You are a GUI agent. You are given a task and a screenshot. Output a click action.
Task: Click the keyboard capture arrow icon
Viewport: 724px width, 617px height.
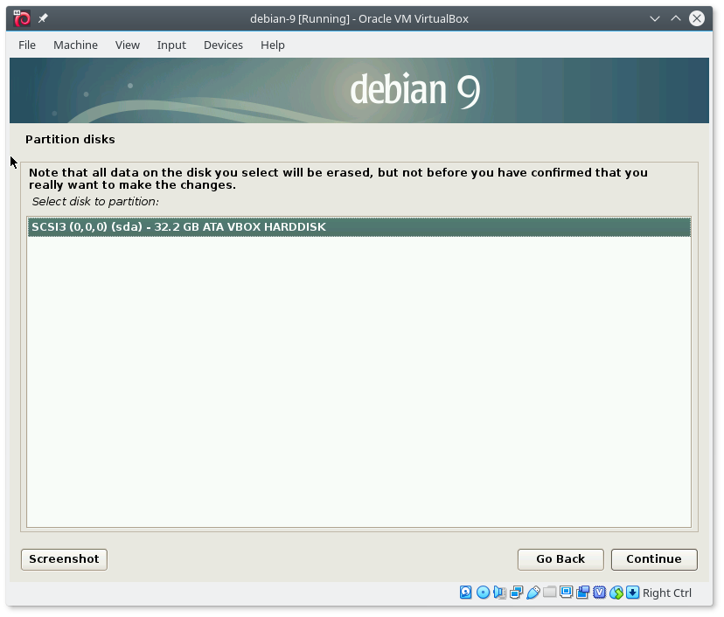tap(632, 593)
